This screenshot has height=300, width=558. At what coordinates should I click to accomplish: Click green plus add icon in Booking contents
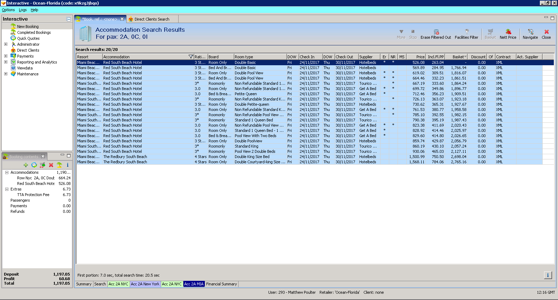[26, 165]
